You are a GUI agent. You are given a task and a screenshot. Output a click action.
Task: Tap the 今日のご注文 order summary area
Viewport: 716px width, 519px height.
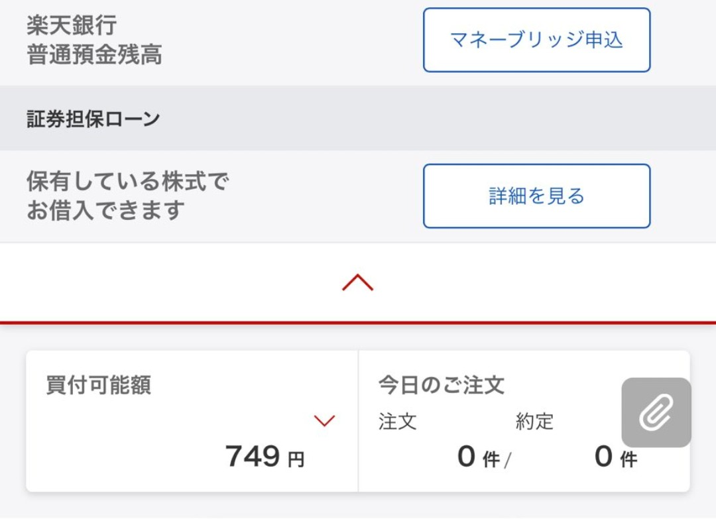[x=441, y=383]
